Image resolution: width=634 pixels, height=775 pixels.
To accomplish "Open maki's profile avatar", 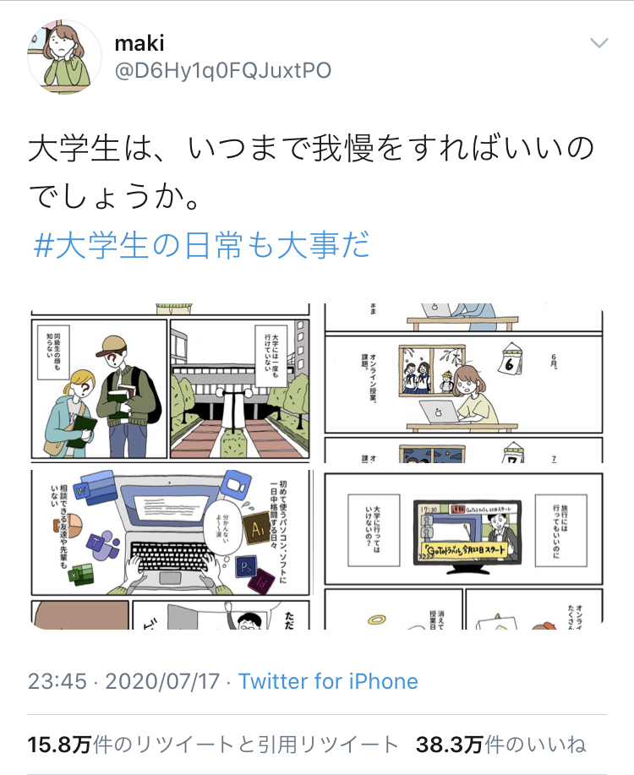I will coord(64,57).
